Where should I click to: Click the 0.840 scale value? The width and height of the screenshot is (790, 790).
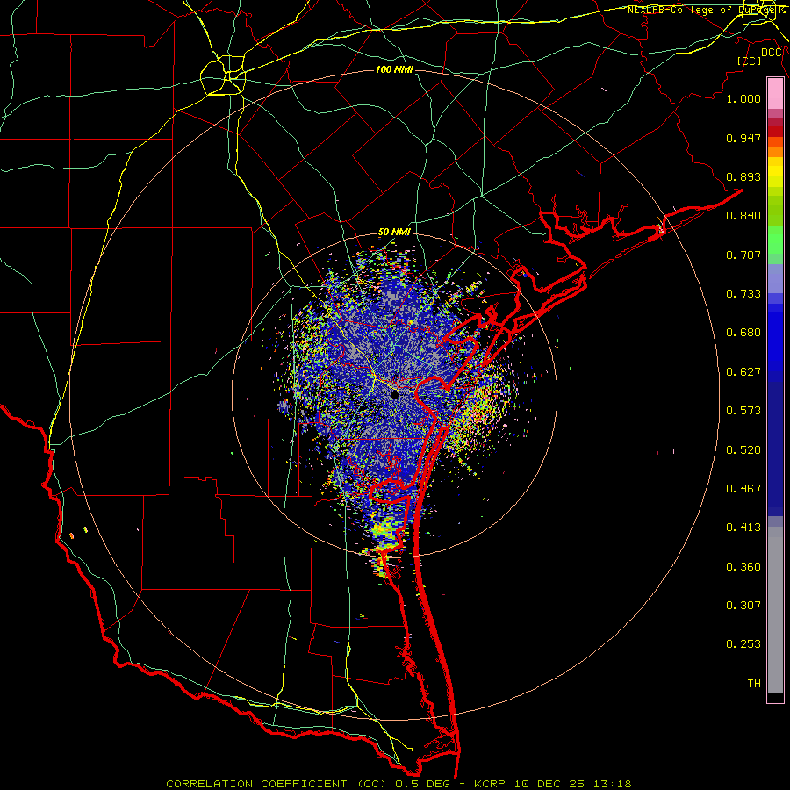click(x=743, y=216)
